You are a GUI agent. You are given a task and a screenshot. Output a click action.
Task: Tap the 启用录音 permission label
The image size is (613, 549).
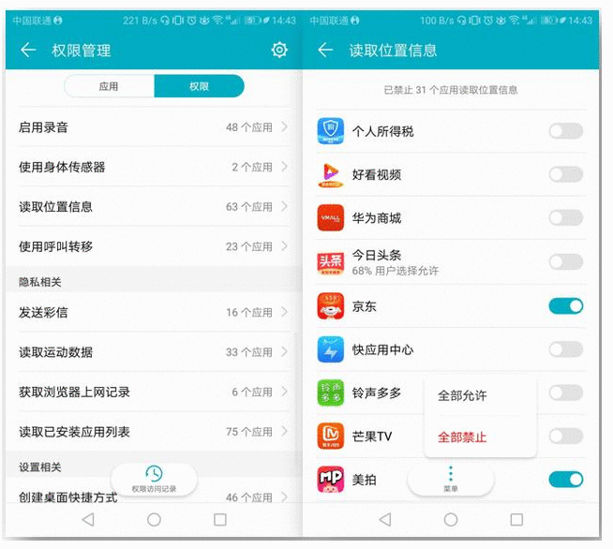(43, 127)
